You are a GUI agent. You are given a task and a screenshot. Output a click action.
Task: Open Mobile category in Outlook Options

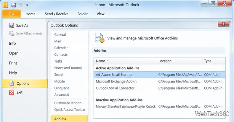[60, 81]
